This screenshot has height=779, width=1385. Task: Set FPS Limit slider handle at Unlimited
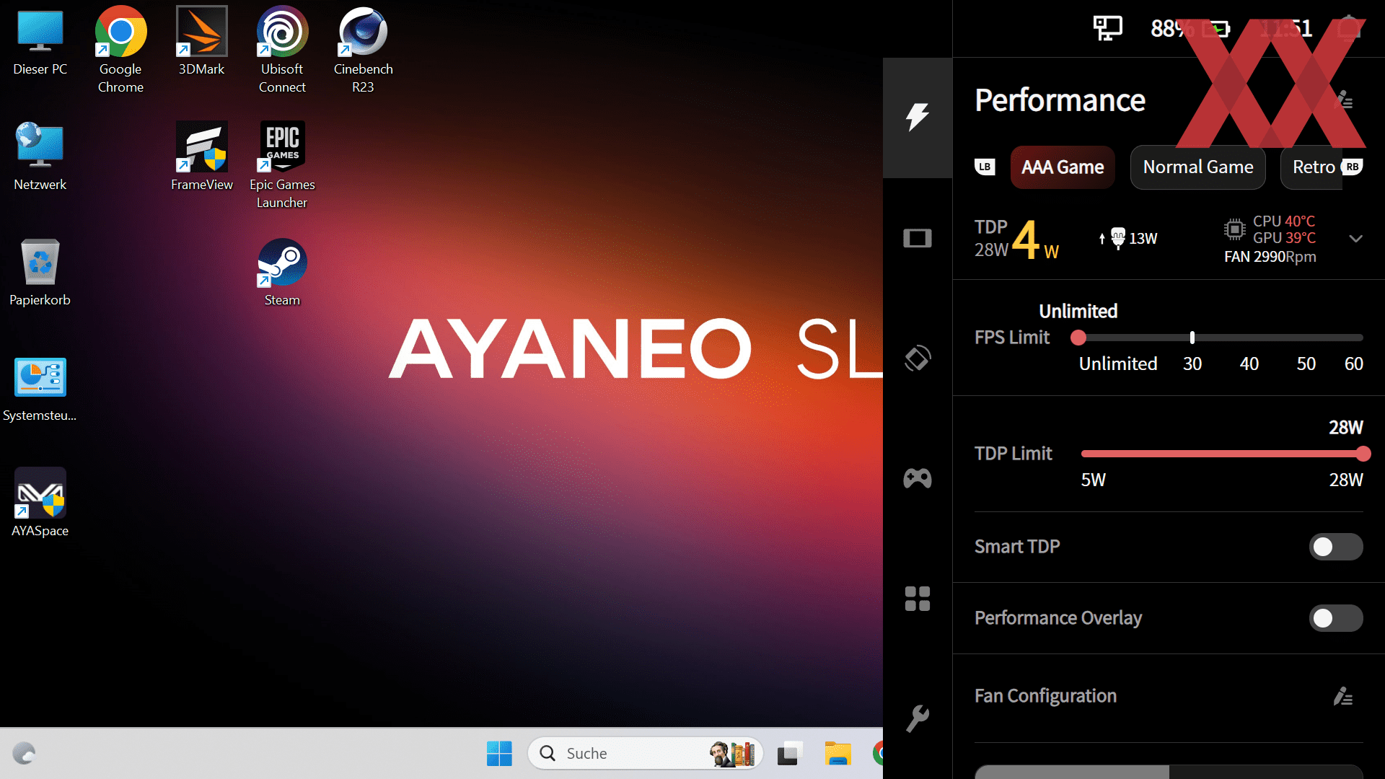pos(1078,338)
